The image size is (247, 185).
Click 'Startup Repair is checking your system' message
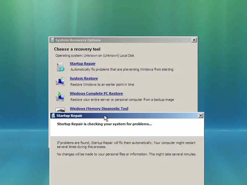tap(104, 124)
